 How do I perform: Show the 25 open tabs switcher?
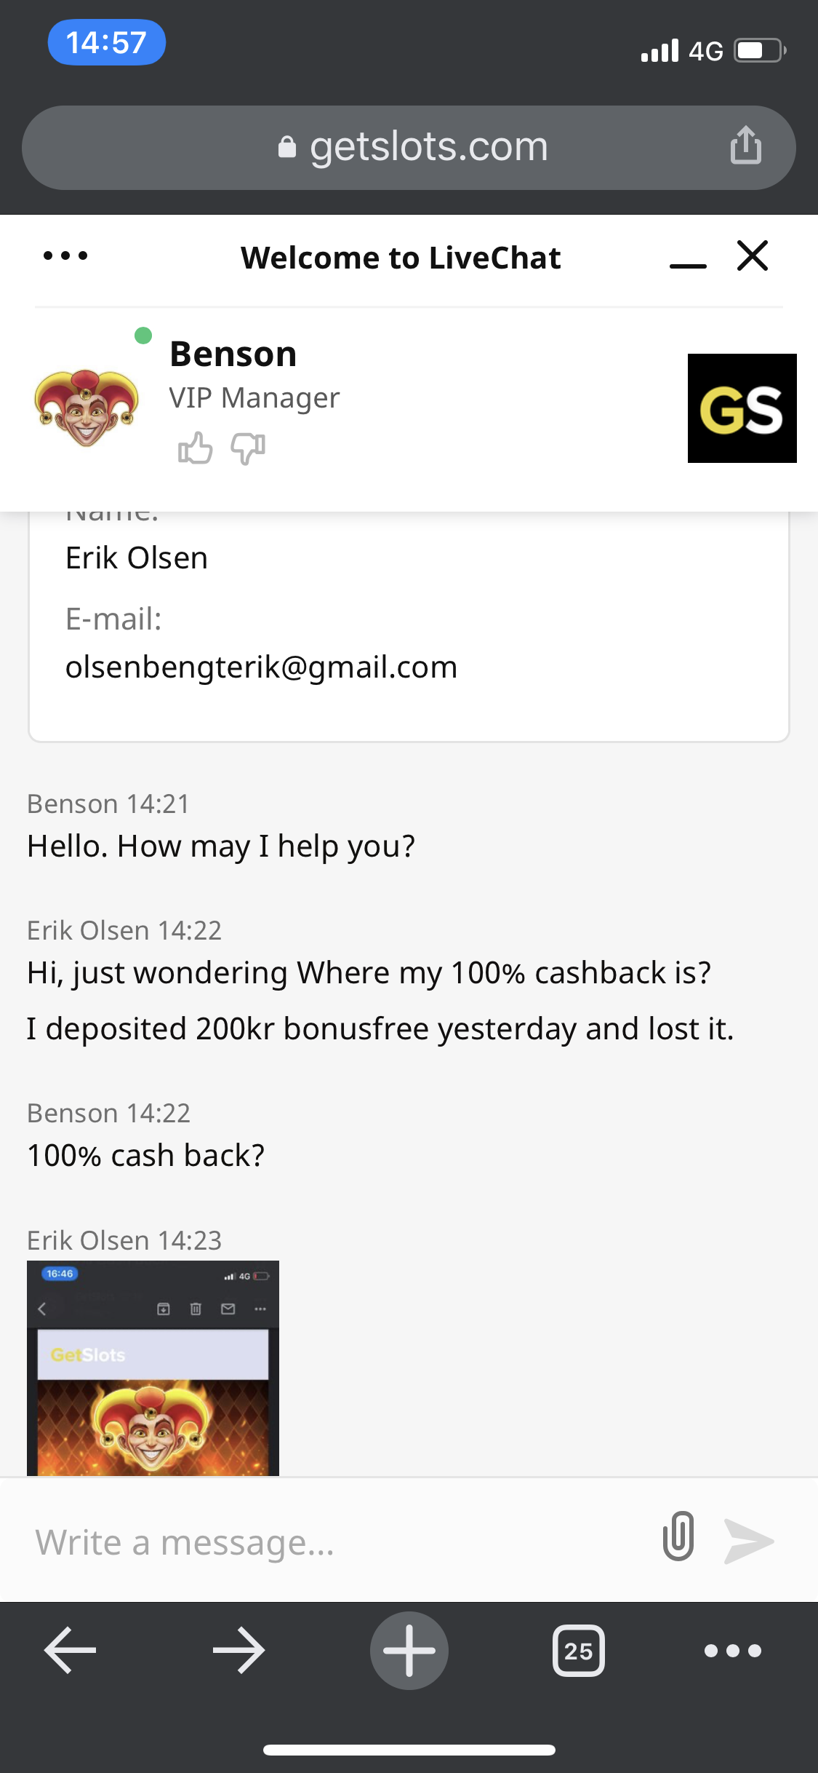(578, 1650)
